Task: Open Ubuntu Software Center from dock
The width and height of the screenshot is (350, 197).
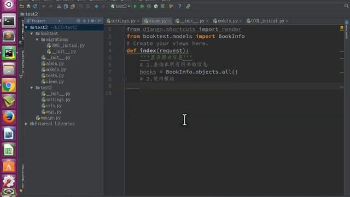Action: (x=9, y=166)
